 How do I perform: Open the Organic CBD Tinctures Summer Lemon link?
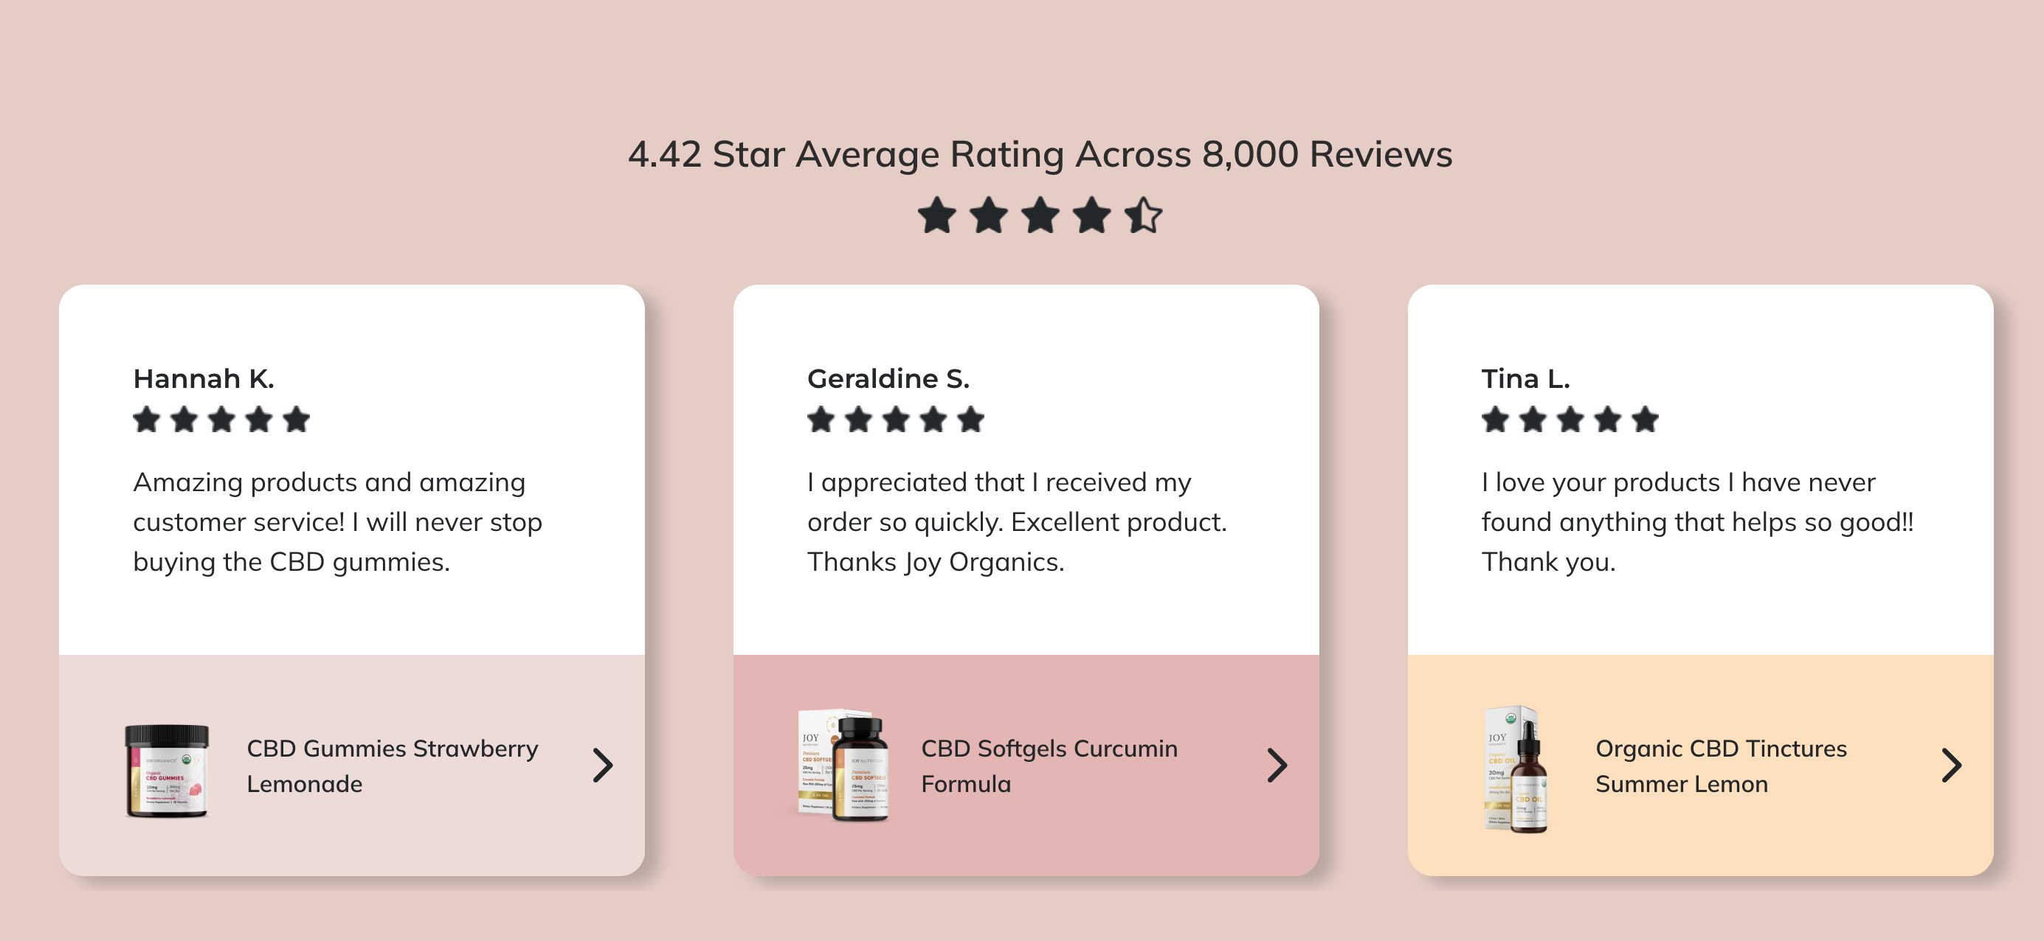pos(1721,765)
